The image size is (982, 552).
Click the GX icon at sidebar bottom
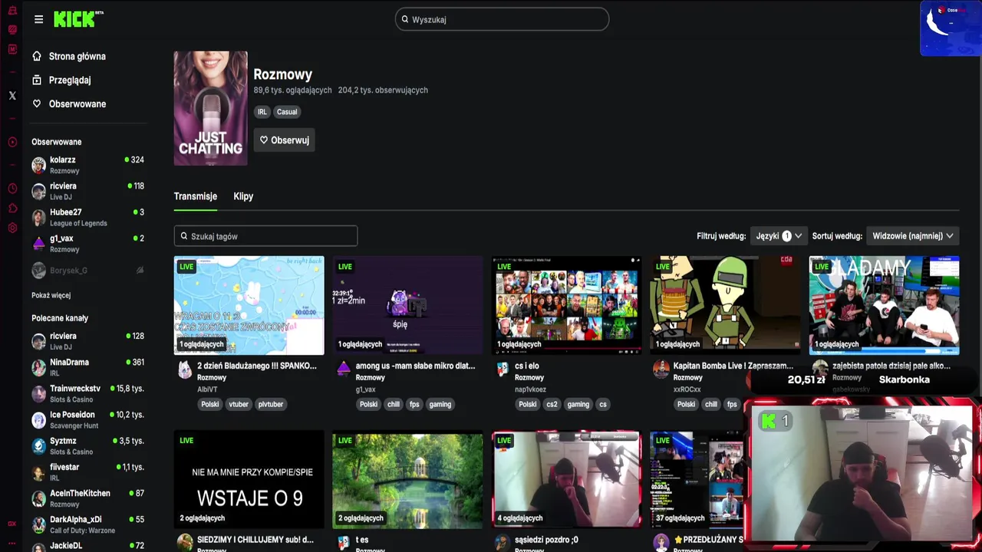[x=12, y=524]
